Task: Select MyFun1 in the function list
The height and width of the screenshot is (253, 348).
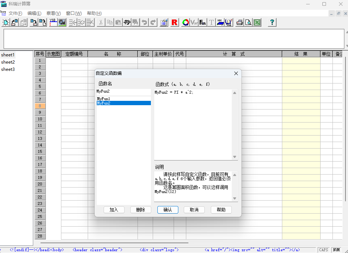Action: pyautogui.click(x=104, y=99)
